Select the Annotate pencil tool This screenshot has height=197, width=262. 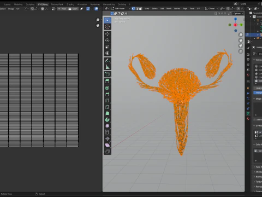[x=108, y=60]
